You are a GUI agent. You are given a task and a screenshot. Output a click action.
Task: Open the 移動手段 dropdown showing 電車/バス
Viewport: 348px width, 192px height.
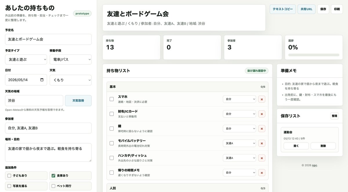point(70,59)
